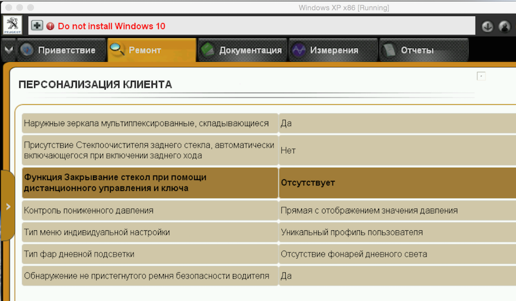
Task: Click the download arrow icon at top right
Action: (x=488, y=26)
